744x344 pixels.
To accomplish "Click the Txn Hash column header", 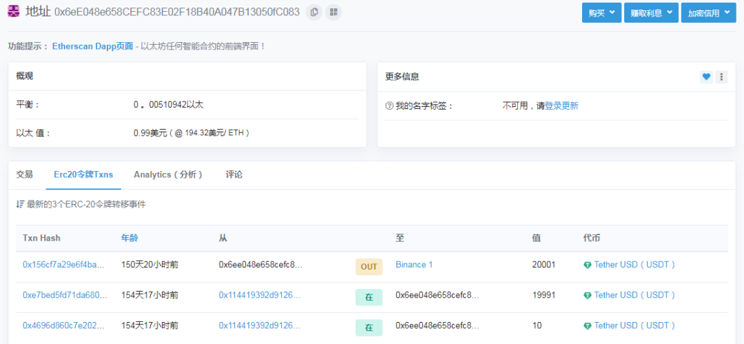I will [x=42, y=238].
